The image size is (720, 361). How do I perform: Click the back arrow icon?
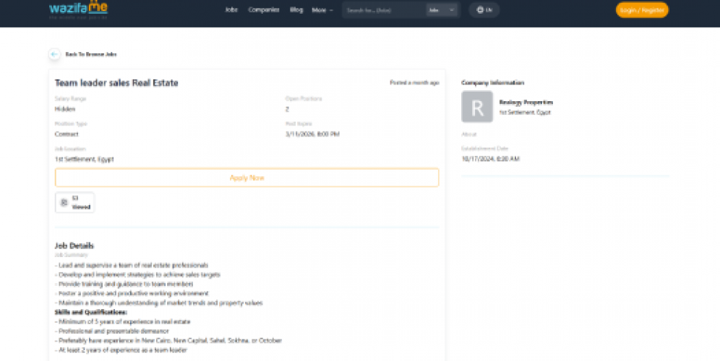54,54
